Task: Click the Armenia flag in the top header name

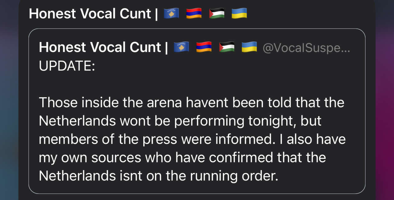Action: 194,13
